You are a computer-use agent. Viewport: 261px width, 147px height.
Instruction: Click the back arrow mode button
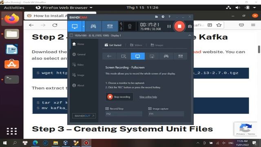click(x=109, y=56)
